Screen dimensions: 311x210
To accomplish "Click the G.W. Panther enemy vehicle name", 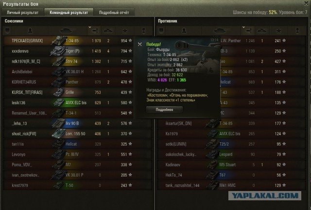I will tap(231, 41).
